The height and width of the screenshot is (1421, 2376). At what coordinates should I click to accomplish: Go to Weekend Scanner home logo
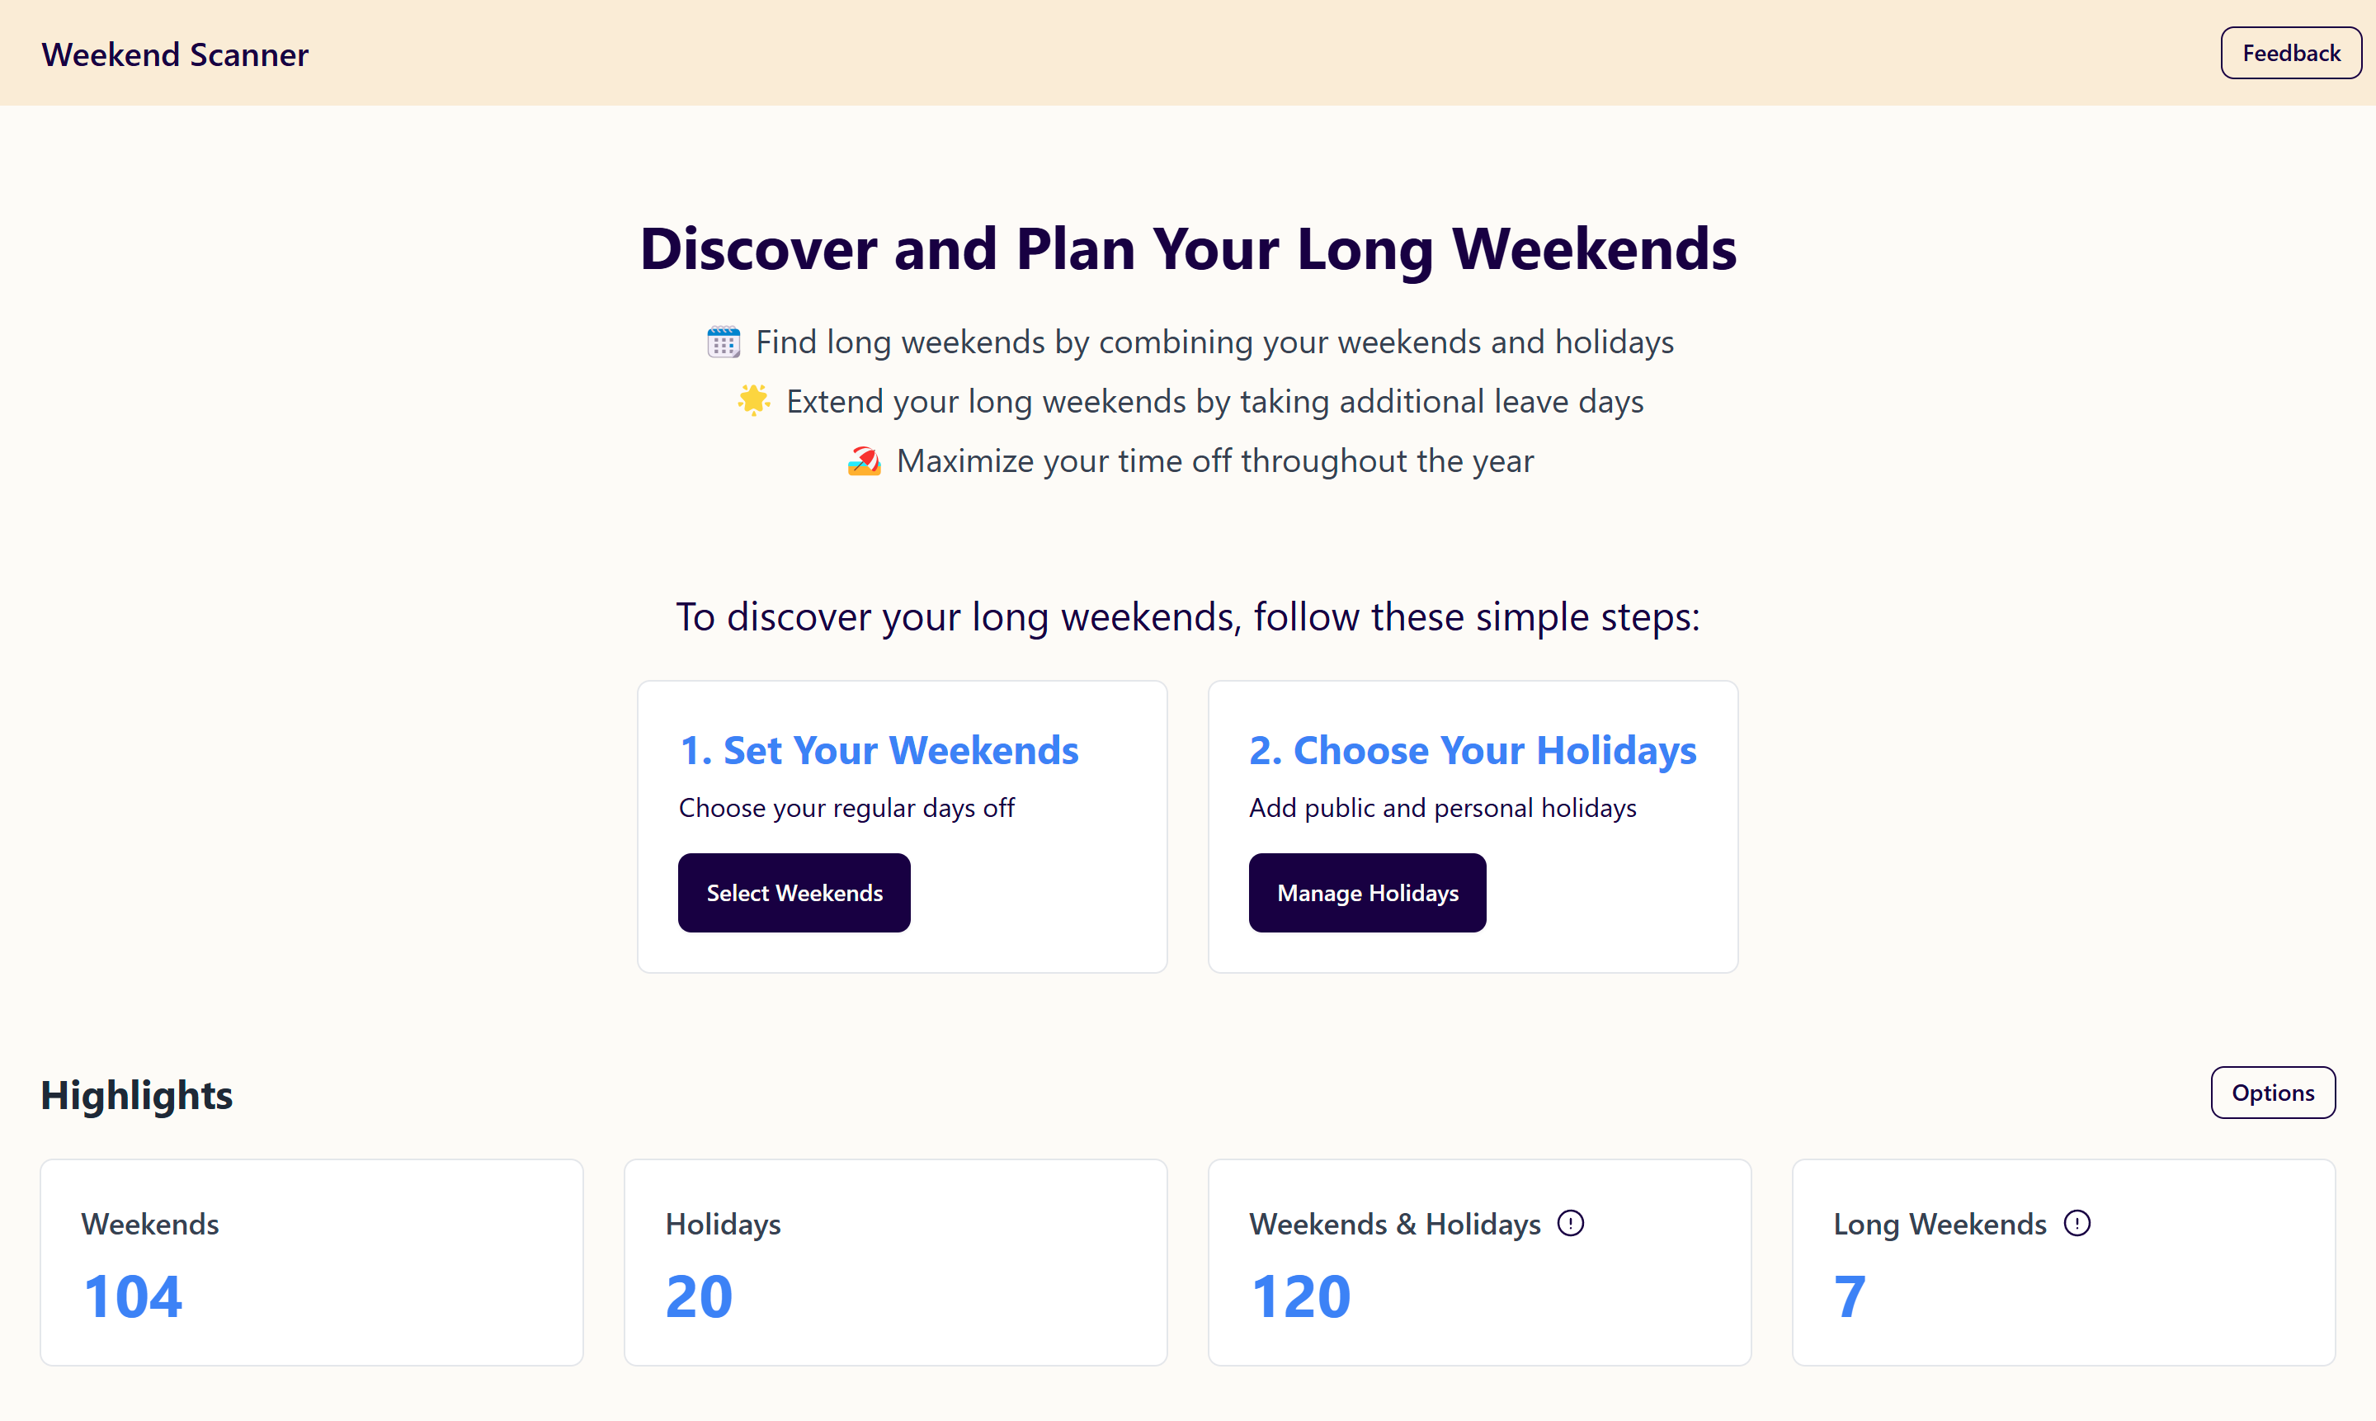point(175,54)
